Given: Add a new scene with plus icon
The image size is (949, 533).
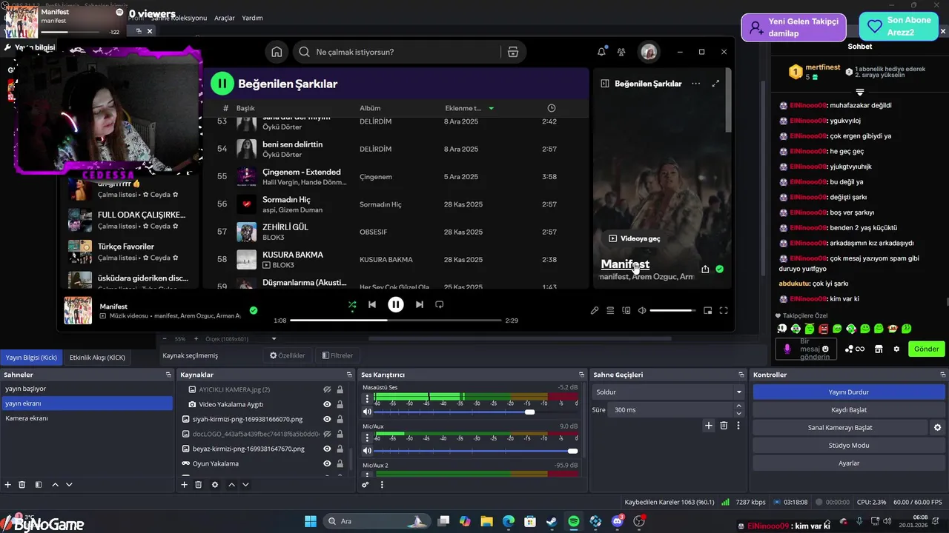Looking at the screenshot, I should point(8,485).
